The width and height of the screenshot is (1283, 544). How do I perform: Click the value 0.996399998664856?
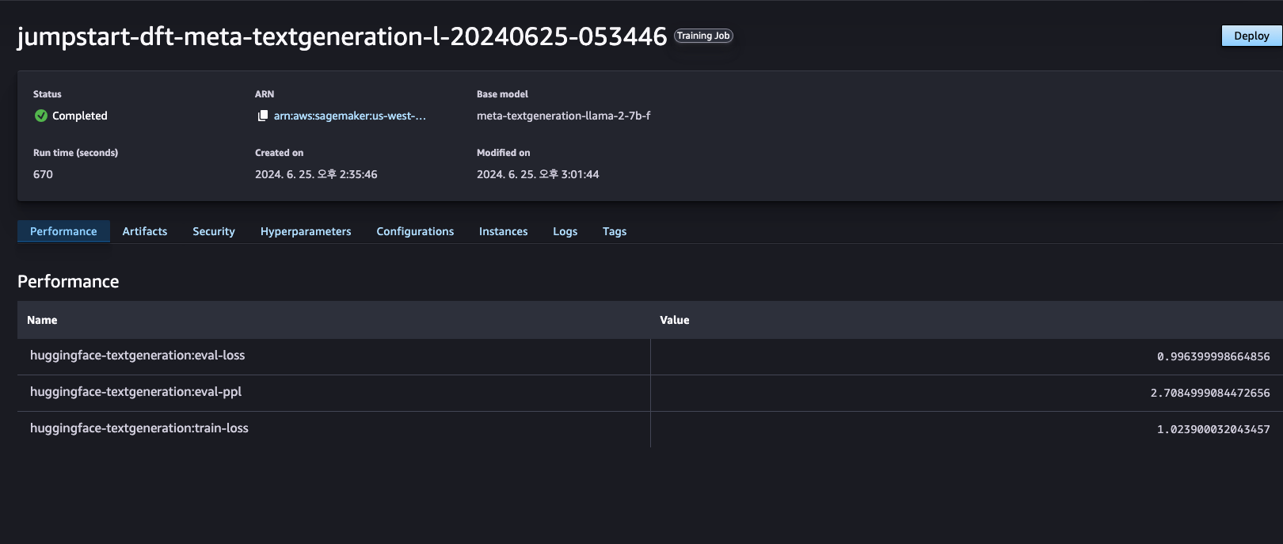[1213, 356]
